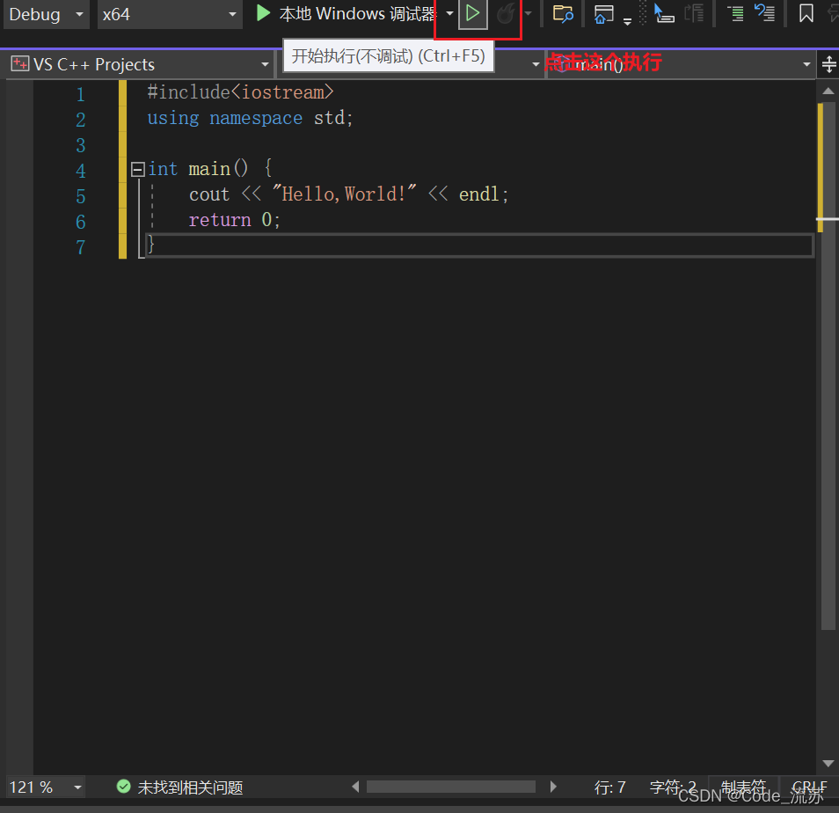Click the cursor selection toolbar icon
The height and width of the screenshot is (813, 839).
(x=664, y=13)
